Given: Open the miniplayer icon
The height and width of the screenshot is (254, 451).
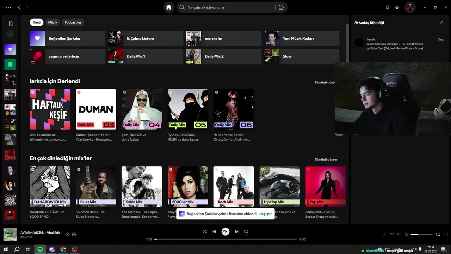Looking at the screenshot, I should (x=438, y=235).
